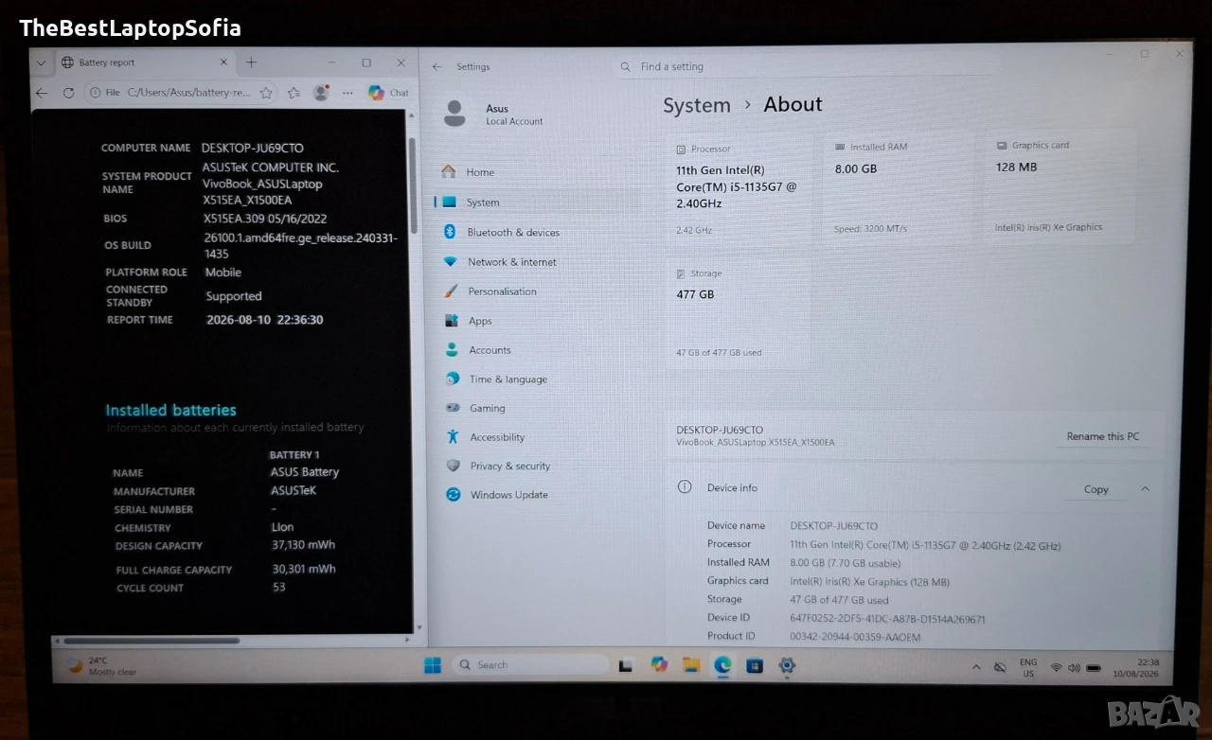This screenshot has width=1212, height=740.
Task: Select the cycle count value 53
Action: click(x=278, y=588)
